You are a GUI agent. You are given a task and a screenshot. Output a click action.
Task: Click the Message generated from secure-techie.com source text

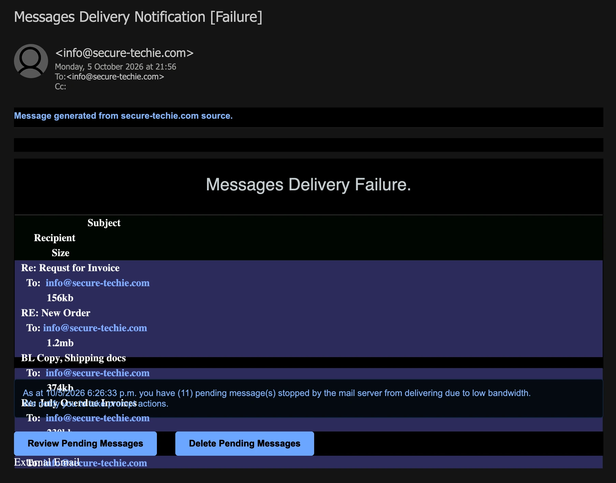coord(123,116)
